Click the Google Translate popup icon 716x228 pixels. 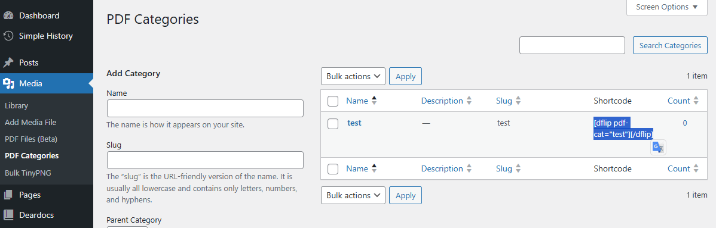click(659, 148)
